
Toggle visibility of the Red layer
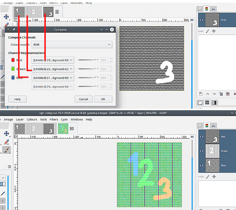pos(202,136)
